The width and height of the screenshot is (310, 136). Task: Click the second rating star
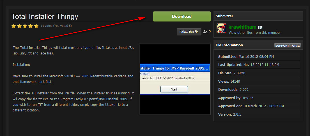coord(19,26)
